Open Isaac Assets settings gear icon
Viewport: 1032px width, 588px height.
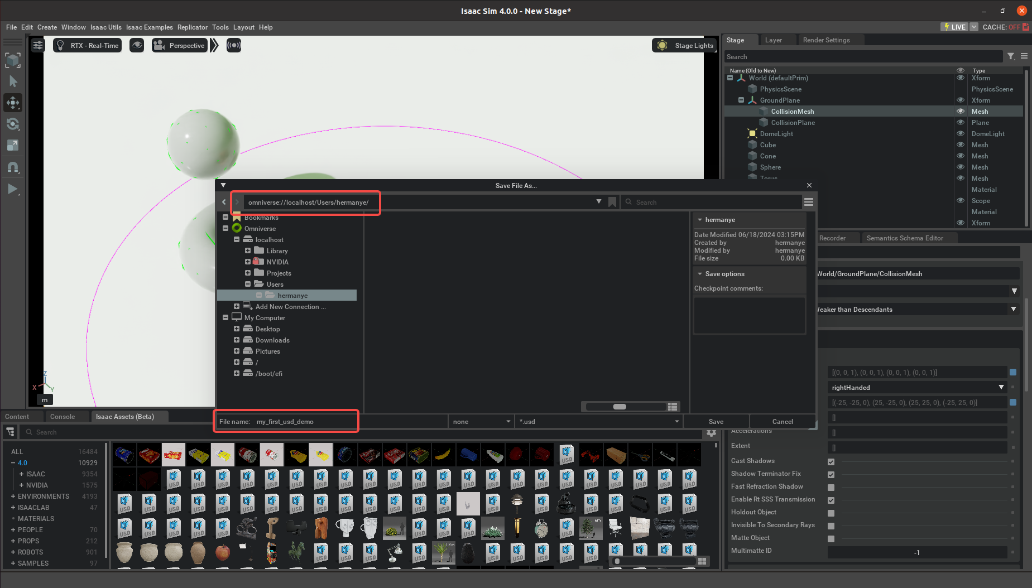coord(711,432)
